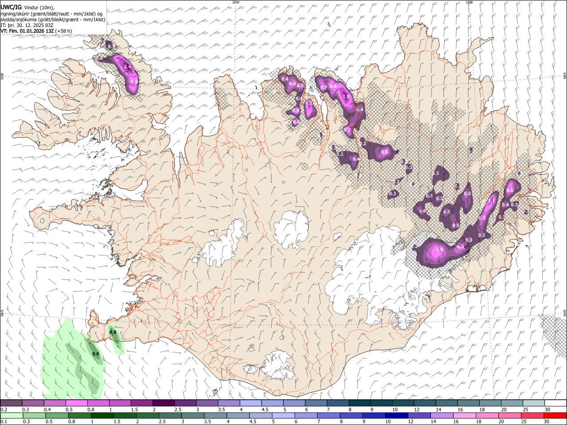
Task: Click the 0.9 snowfall value below 2.4
Action: 134,82
